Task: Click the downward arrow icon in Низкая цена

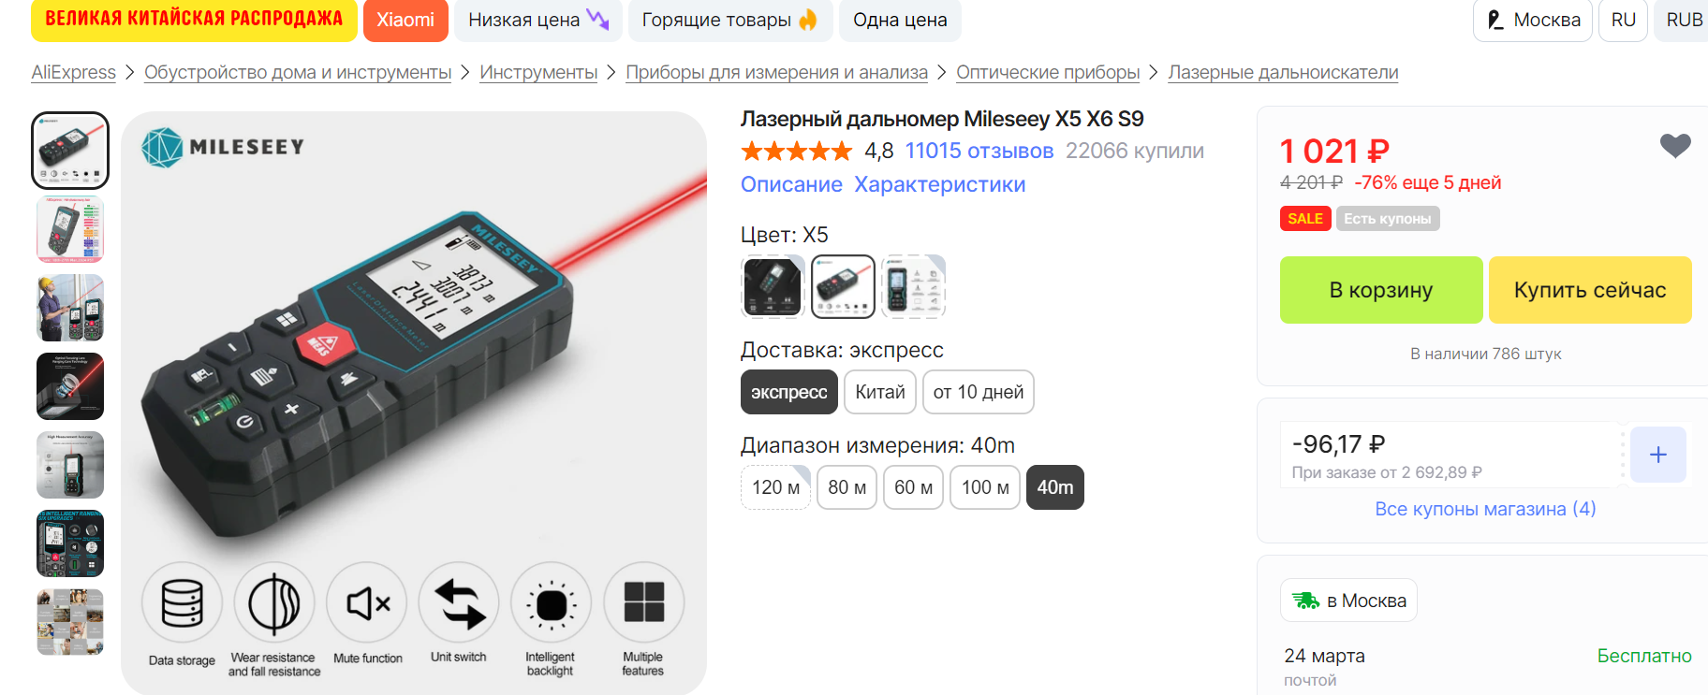Action: coord(597,19)
